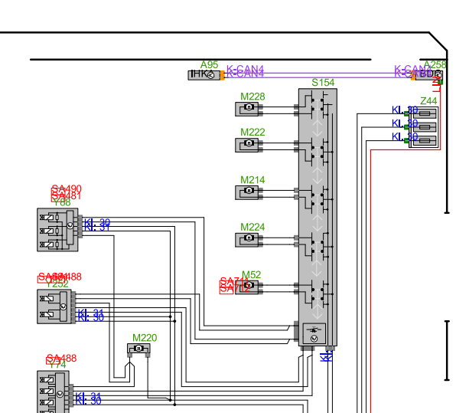Open the M222 component label
456x413 pixels.
252,133
